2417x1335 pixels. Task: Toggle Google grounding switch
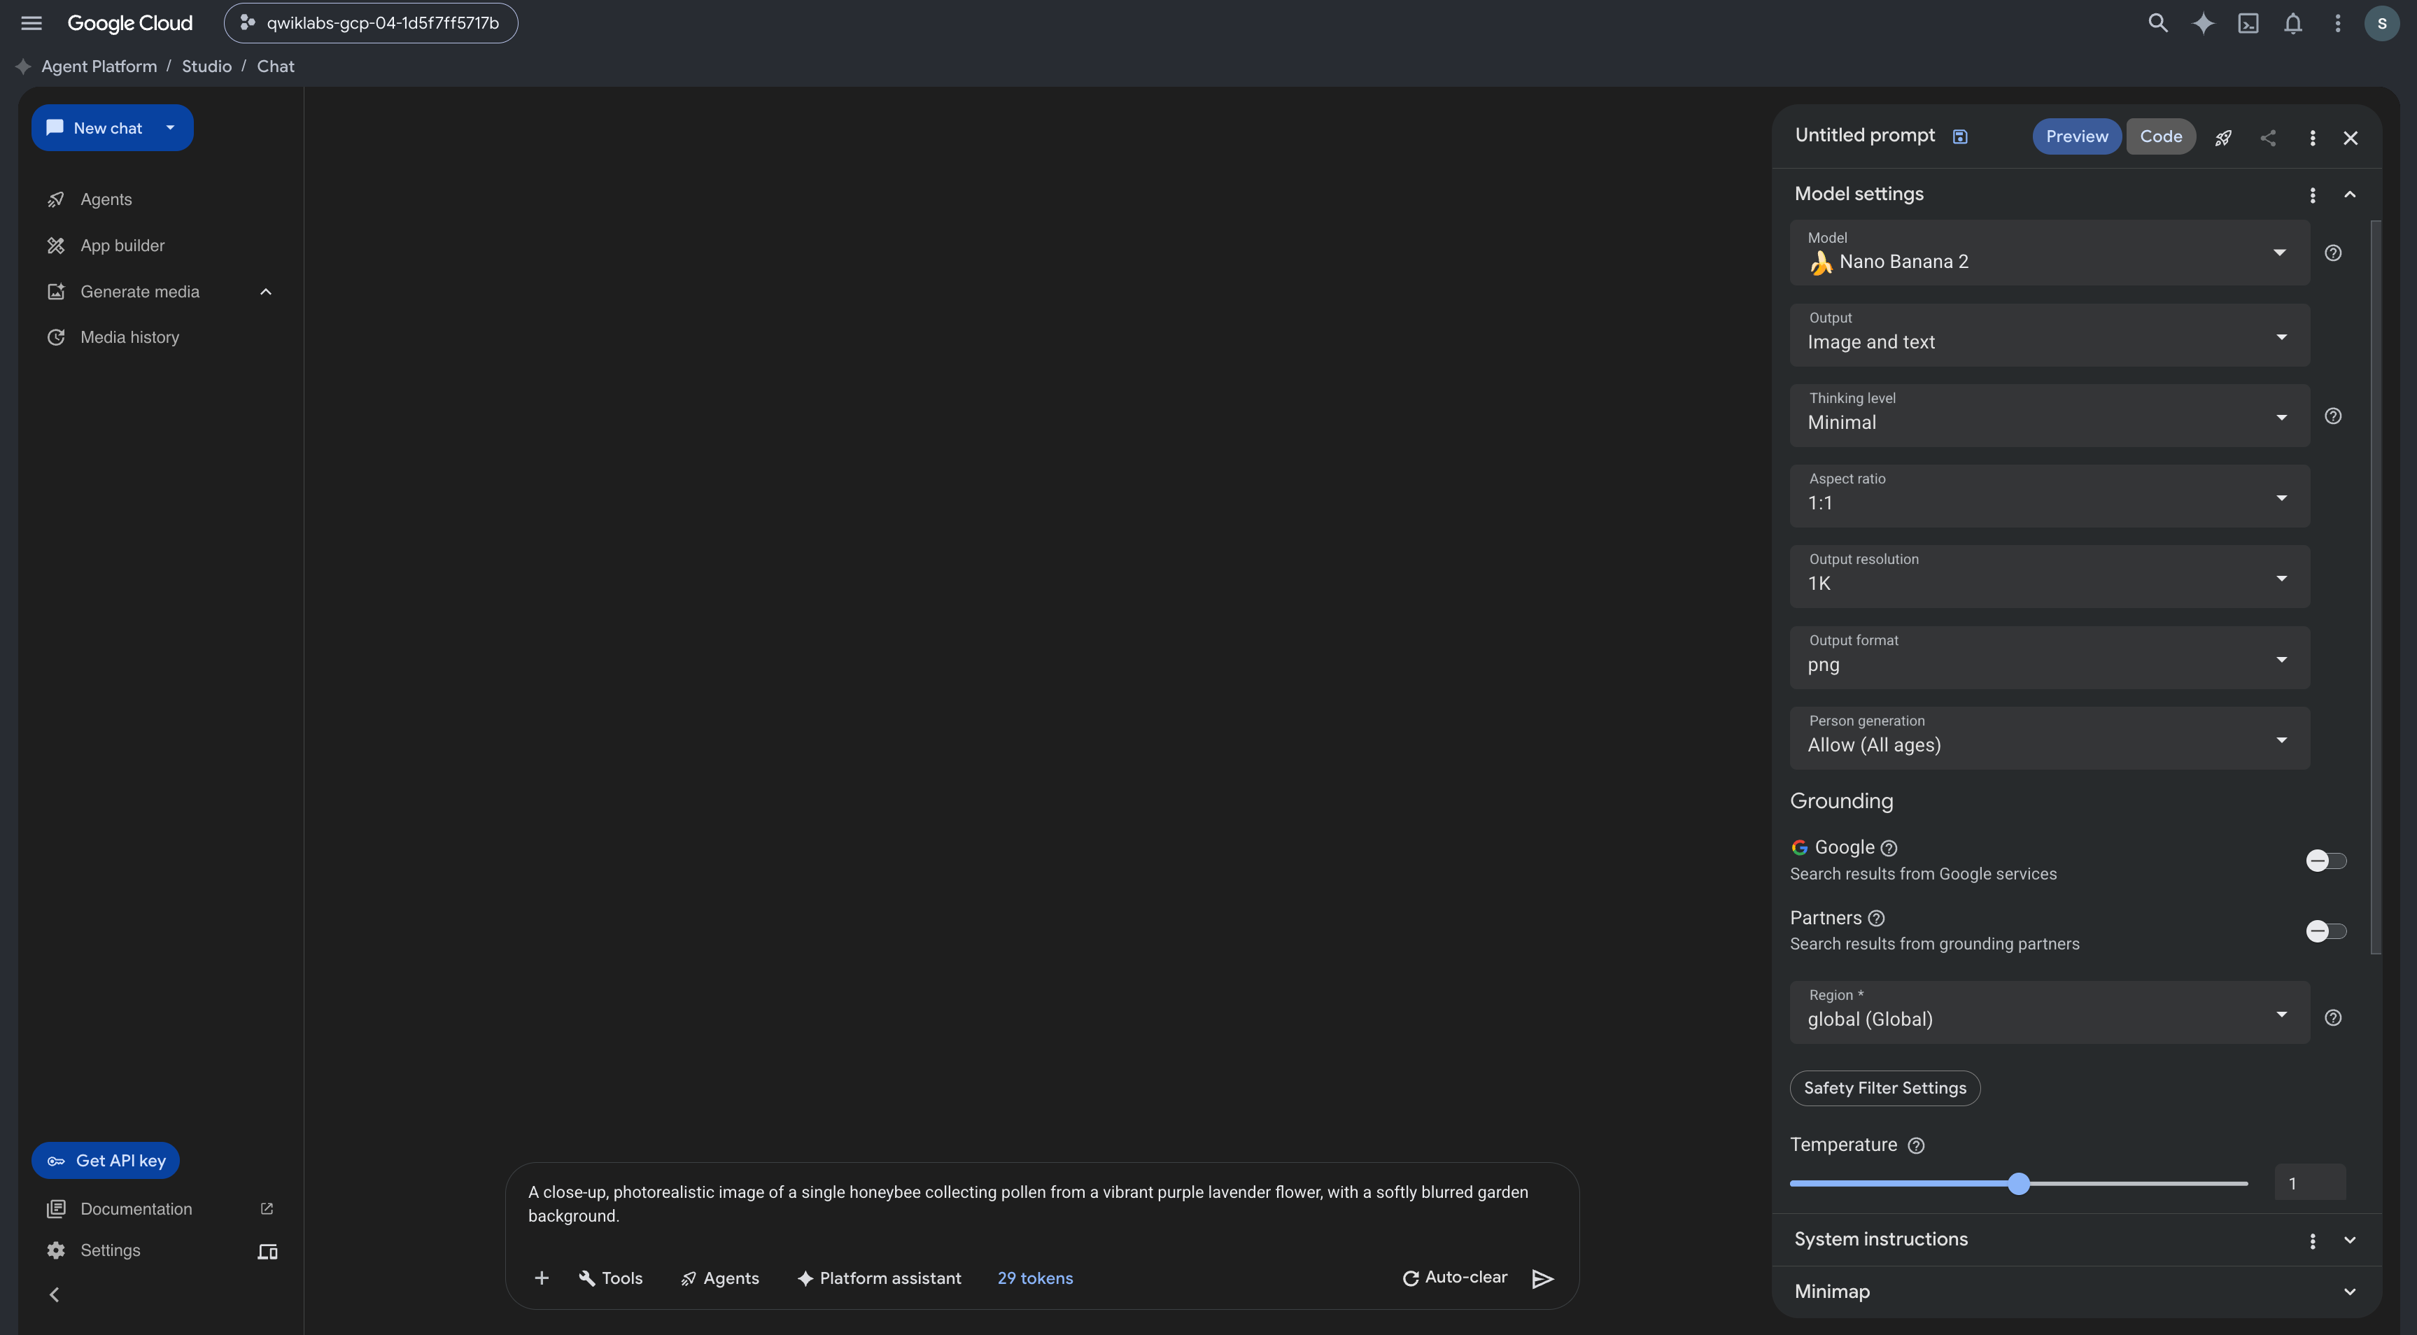(2326, 861)
